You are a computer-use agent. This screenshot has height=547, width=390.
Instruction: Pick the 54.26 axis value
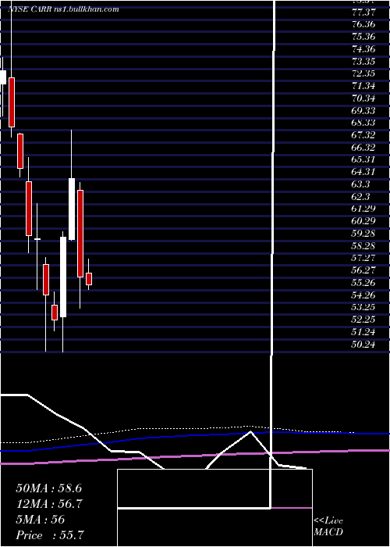[x=363, y=295]
